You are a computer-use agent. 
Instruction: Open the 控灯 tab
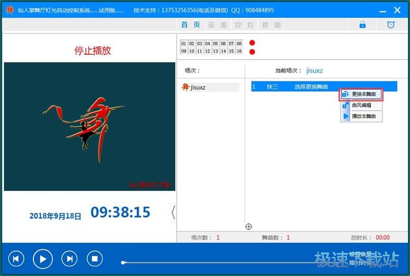coord(244,25)
